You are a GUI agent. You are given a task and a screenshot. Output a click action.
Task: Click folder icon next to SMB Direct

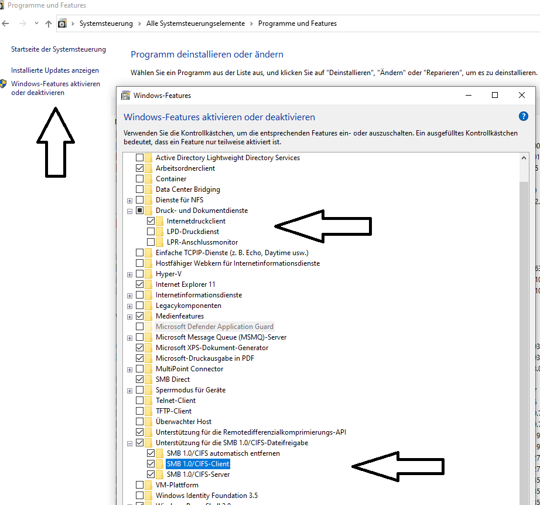coord(148,379)
